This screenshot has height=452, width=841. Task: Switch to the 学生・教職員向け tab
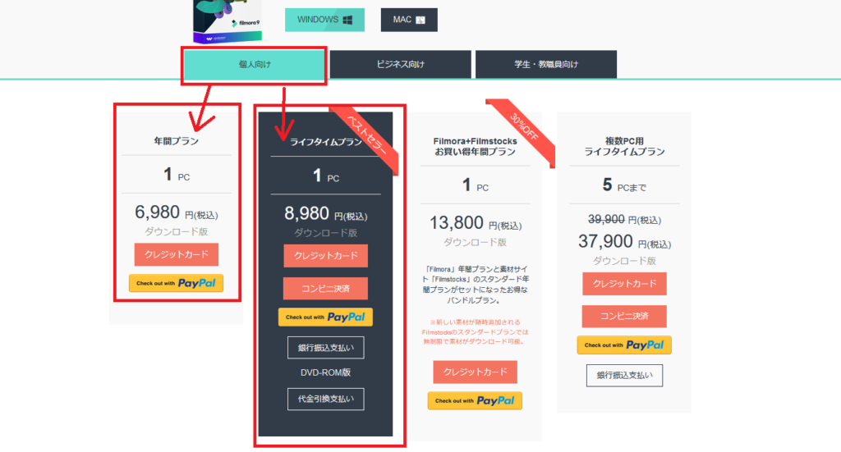546,65
